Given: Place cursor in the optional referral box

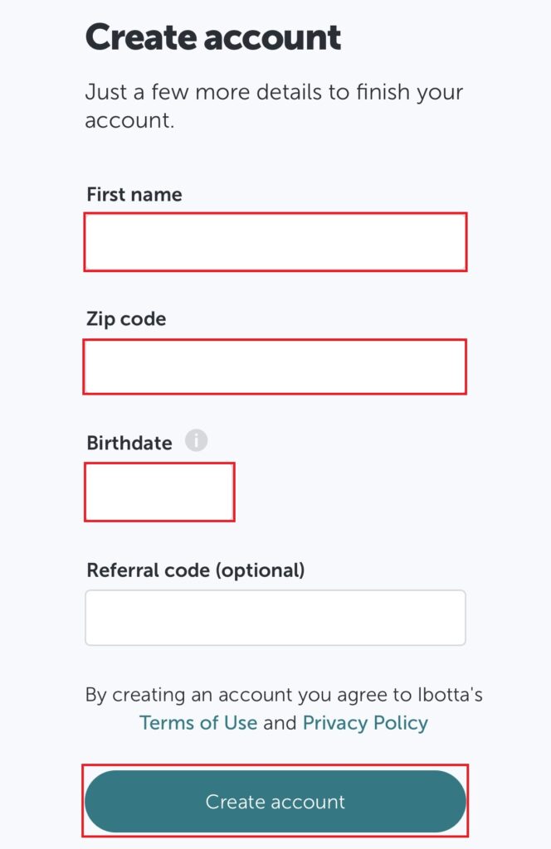Looking at the screenshot, I should click(x=275, y=618).
